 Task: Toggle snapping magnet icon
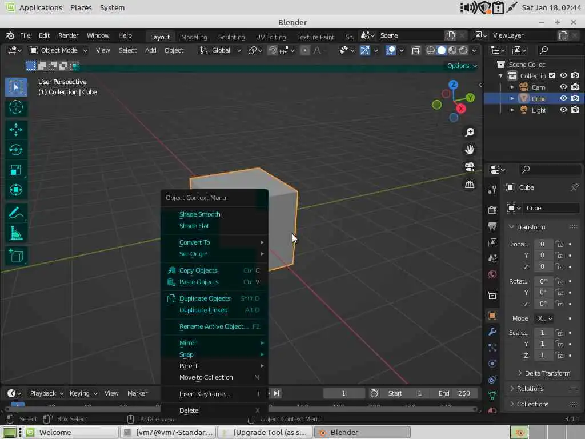tap(273, 50)
